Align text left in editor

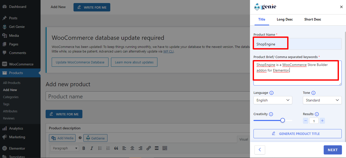click(x=124, y=148)
